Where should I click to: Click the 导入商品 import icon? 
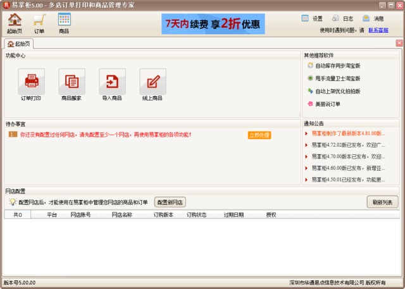(x=113, y=82)
